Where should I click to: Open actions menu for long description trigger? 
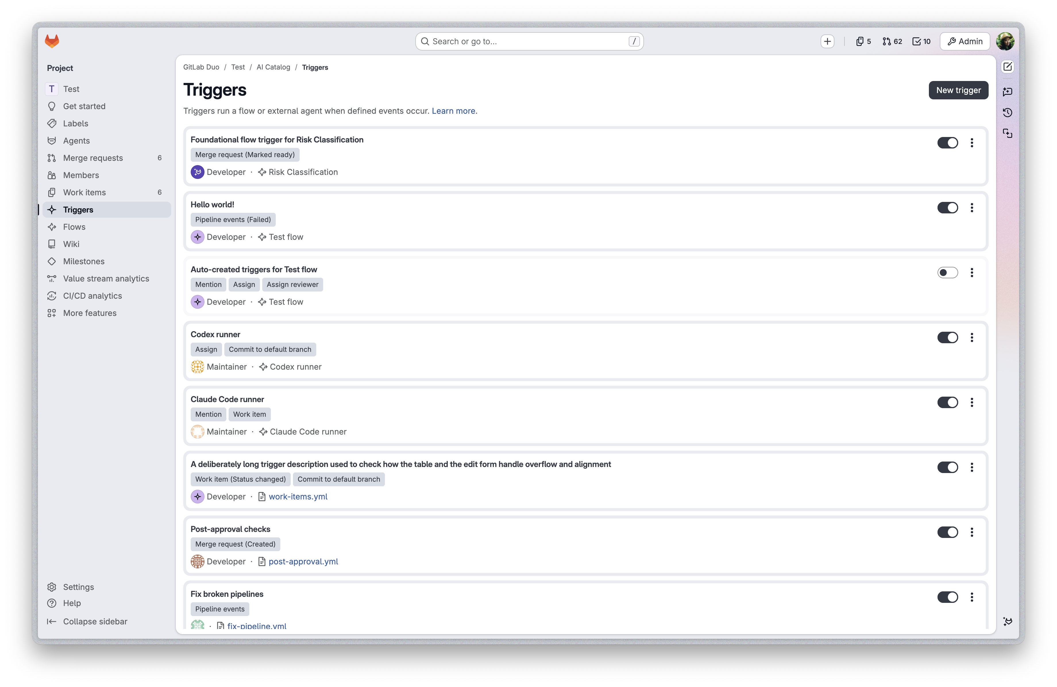(x=972, y=467)
